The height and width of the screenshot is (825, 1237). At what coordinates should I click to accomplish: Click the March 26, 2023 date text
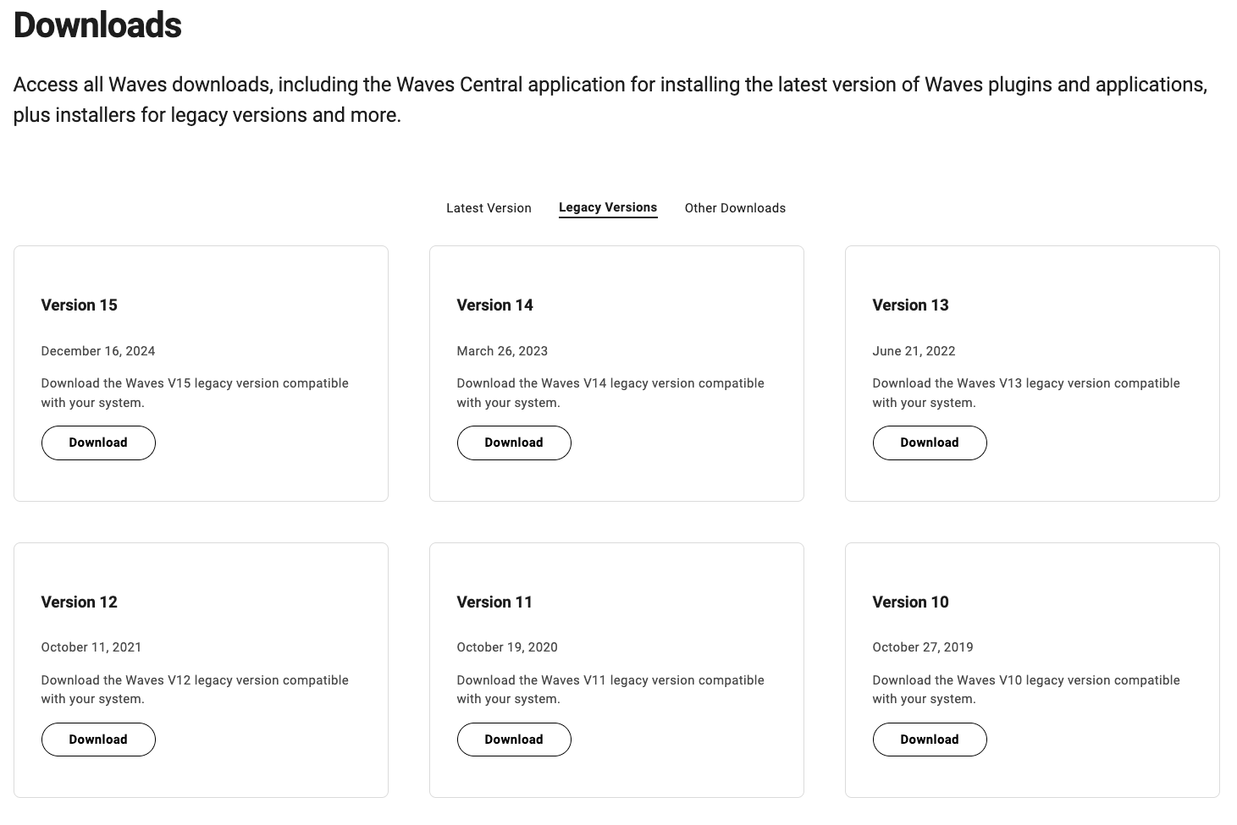click(502, 351)
